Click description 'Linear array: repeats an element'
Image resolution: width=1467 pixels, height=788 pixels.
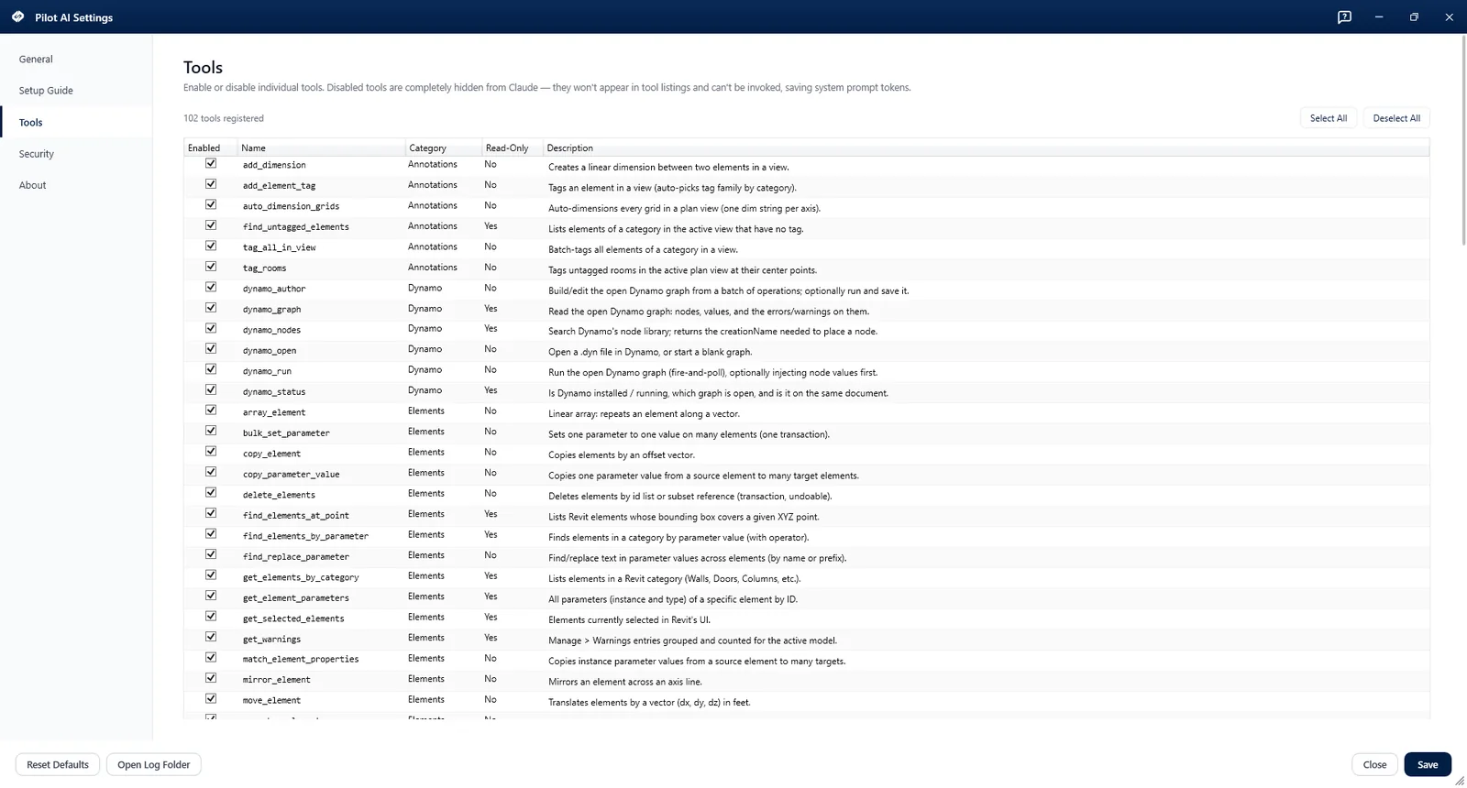coord(644,413)
